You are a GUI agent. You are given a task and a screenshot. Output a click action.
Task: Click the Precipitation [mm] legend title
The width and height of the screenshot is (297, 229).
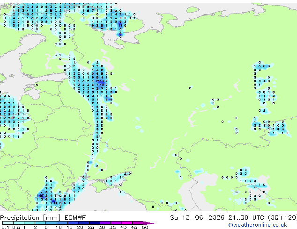[30, 218]
